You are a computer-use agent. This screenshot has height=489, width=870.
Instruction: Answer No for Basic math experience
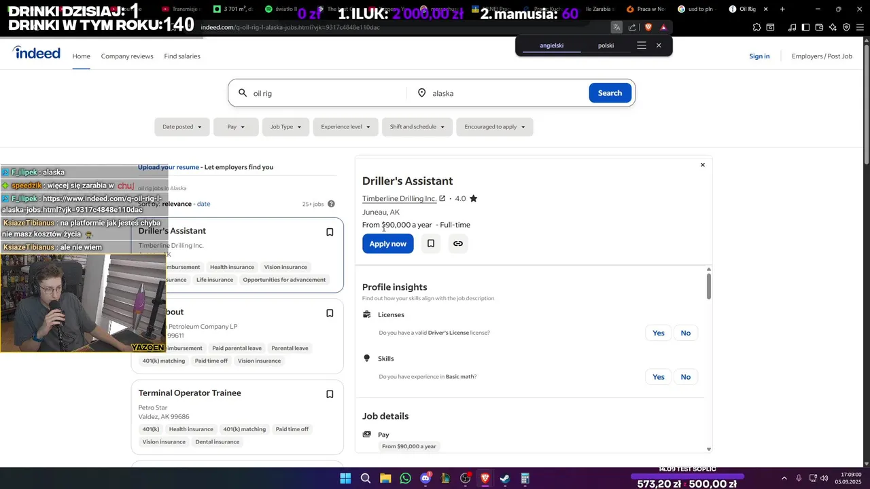click(686, 377)
